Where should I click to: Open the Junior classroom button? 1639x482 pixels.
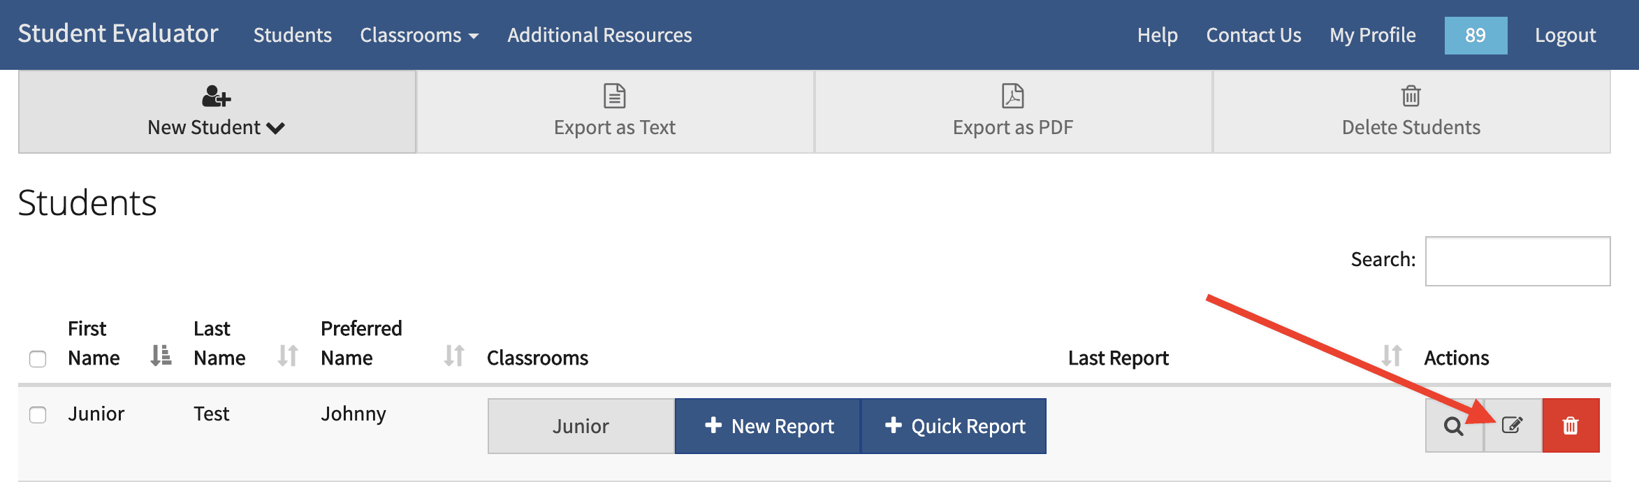581,426
